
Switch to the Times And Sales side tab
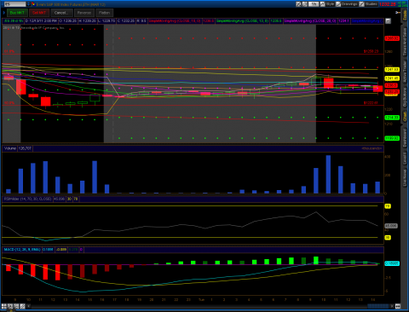405,42
